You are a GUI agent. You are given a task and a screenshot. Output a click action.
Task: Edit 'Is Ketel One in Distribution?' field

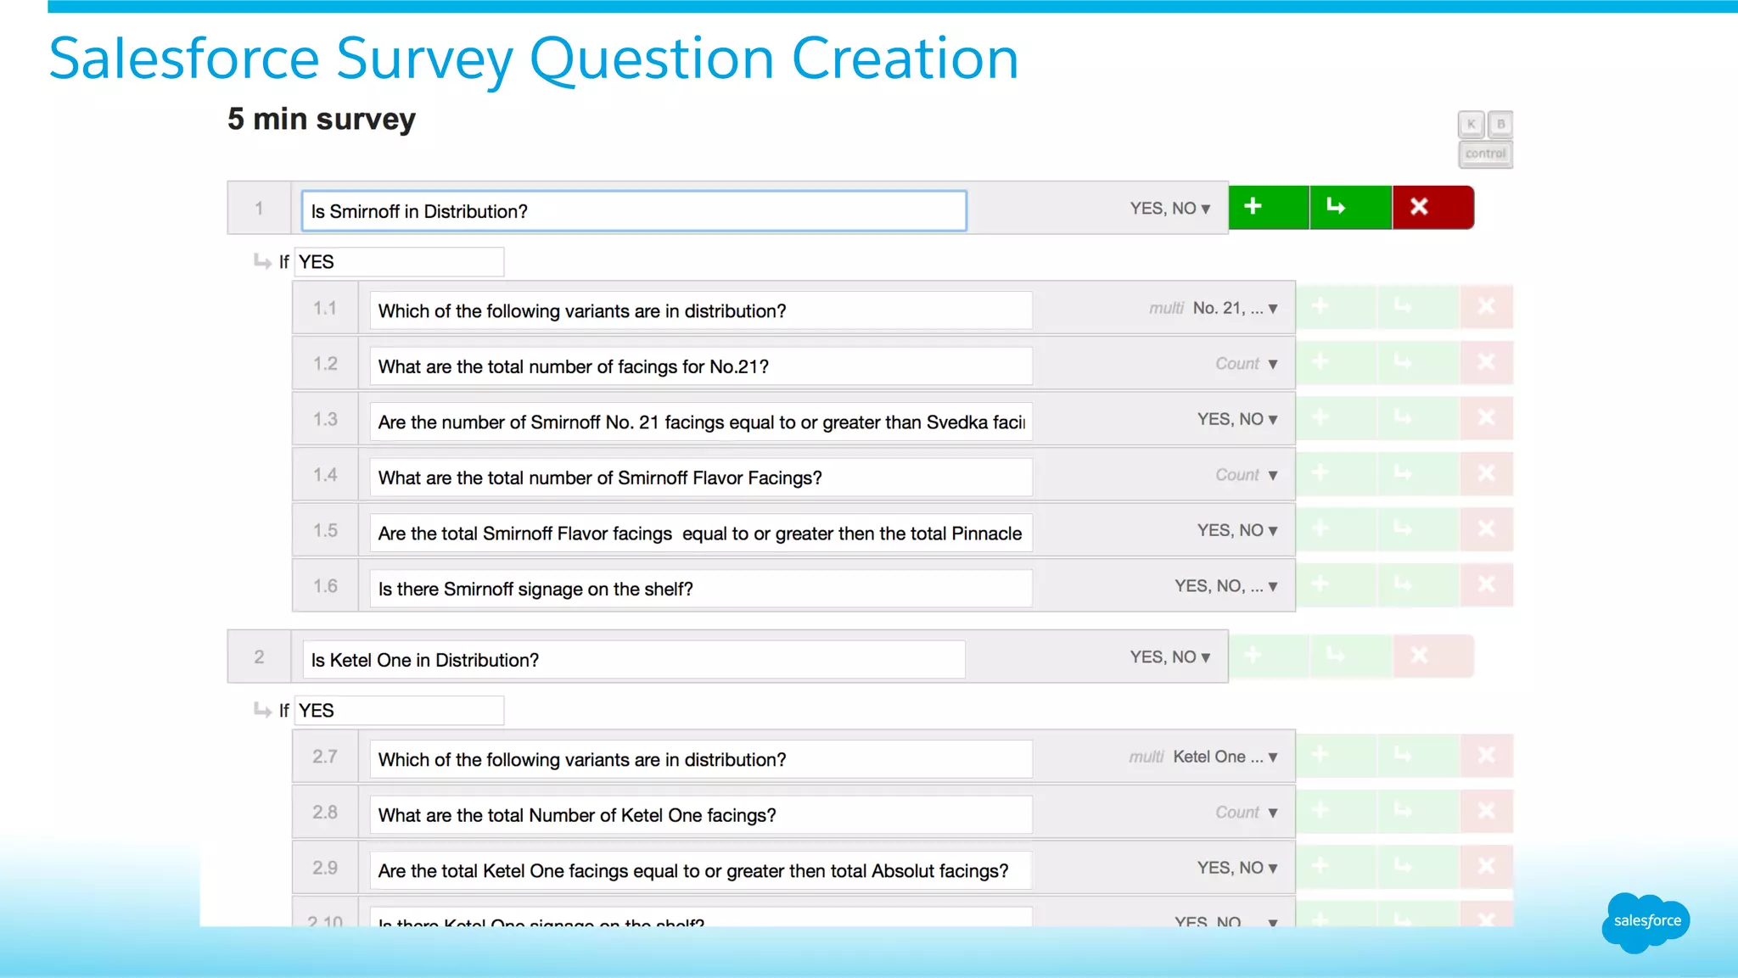tap(634, 659)
